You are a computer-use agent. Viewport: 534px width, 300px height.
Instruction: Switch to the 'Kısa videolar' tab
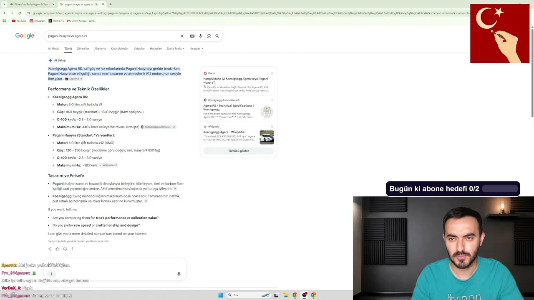click(x=120, y=48)
